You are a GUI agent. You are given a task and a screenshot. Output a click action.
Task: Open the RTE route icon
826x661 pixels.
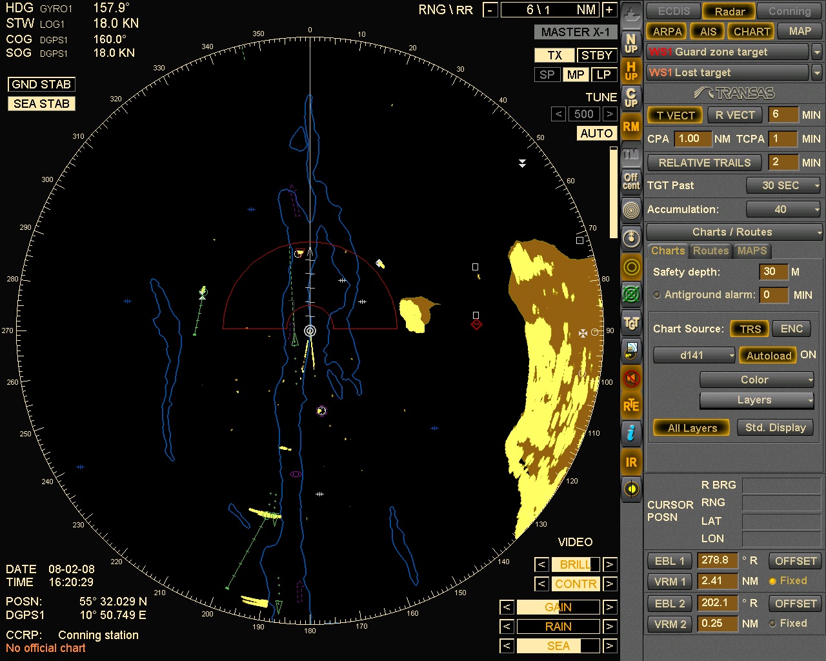[x=631, y=405]
